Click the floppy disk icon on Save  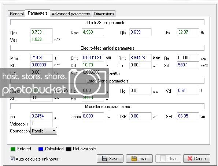pyautogui.click(x=104, y=158)
